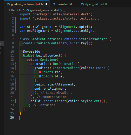
Task: Click 'endAlignment' variable declaration on line 5
Action: 38,31
